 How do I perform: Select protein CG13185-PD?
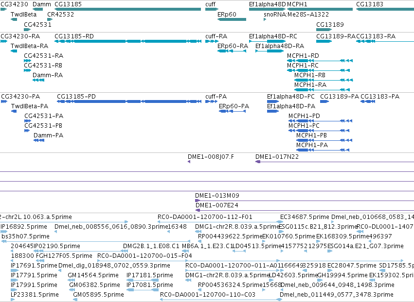(x=76, y=97)
